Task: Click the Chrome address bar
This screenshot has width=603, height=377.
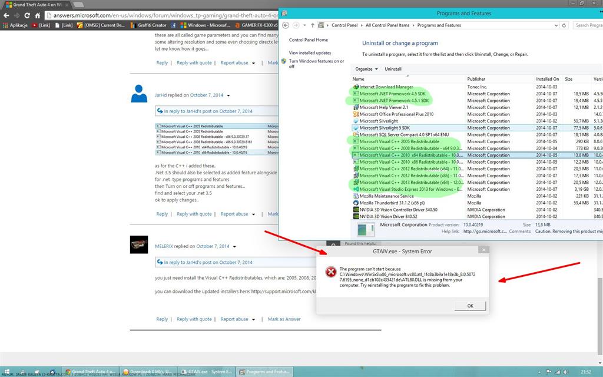Action: tap(161, 15)
